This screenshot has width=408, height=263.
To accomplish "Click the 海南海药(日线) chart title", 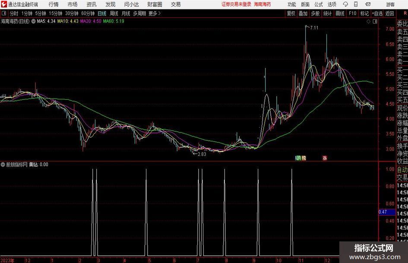I will tap(15, 21).
